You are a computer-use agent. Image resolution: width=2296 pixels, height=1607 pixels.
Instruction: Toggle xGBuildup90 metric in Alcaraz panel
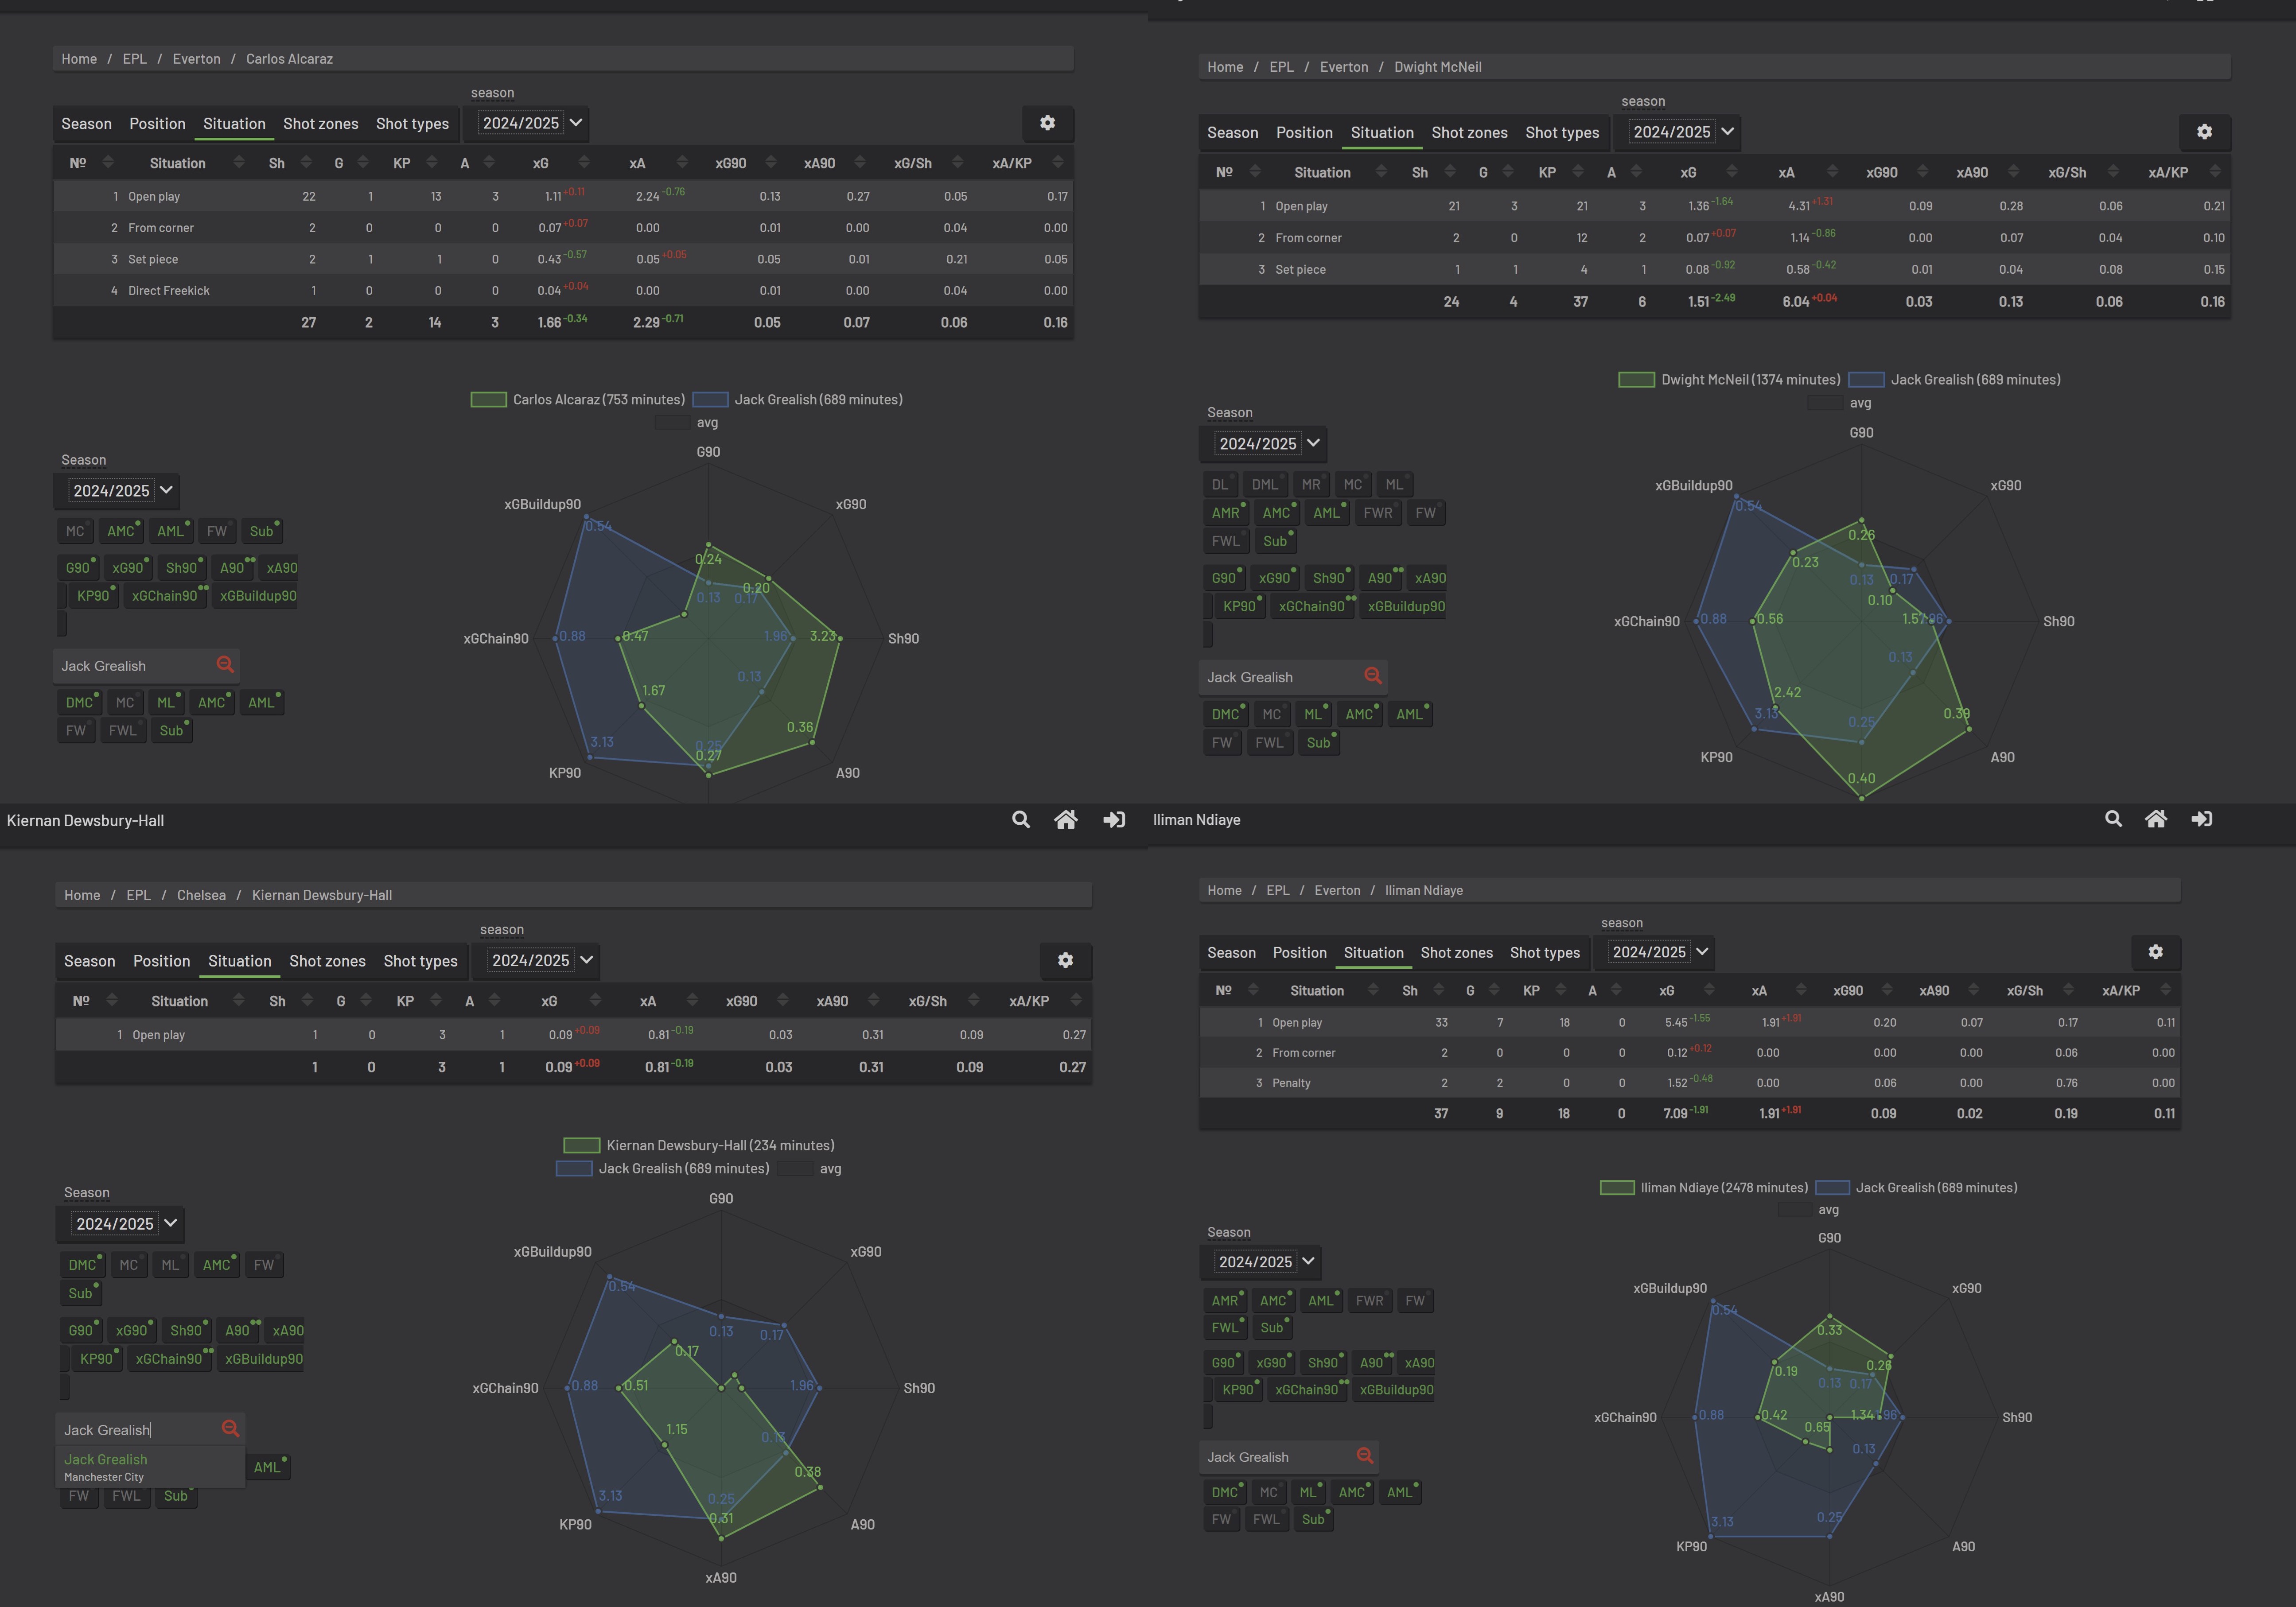(x=257, y=596)
